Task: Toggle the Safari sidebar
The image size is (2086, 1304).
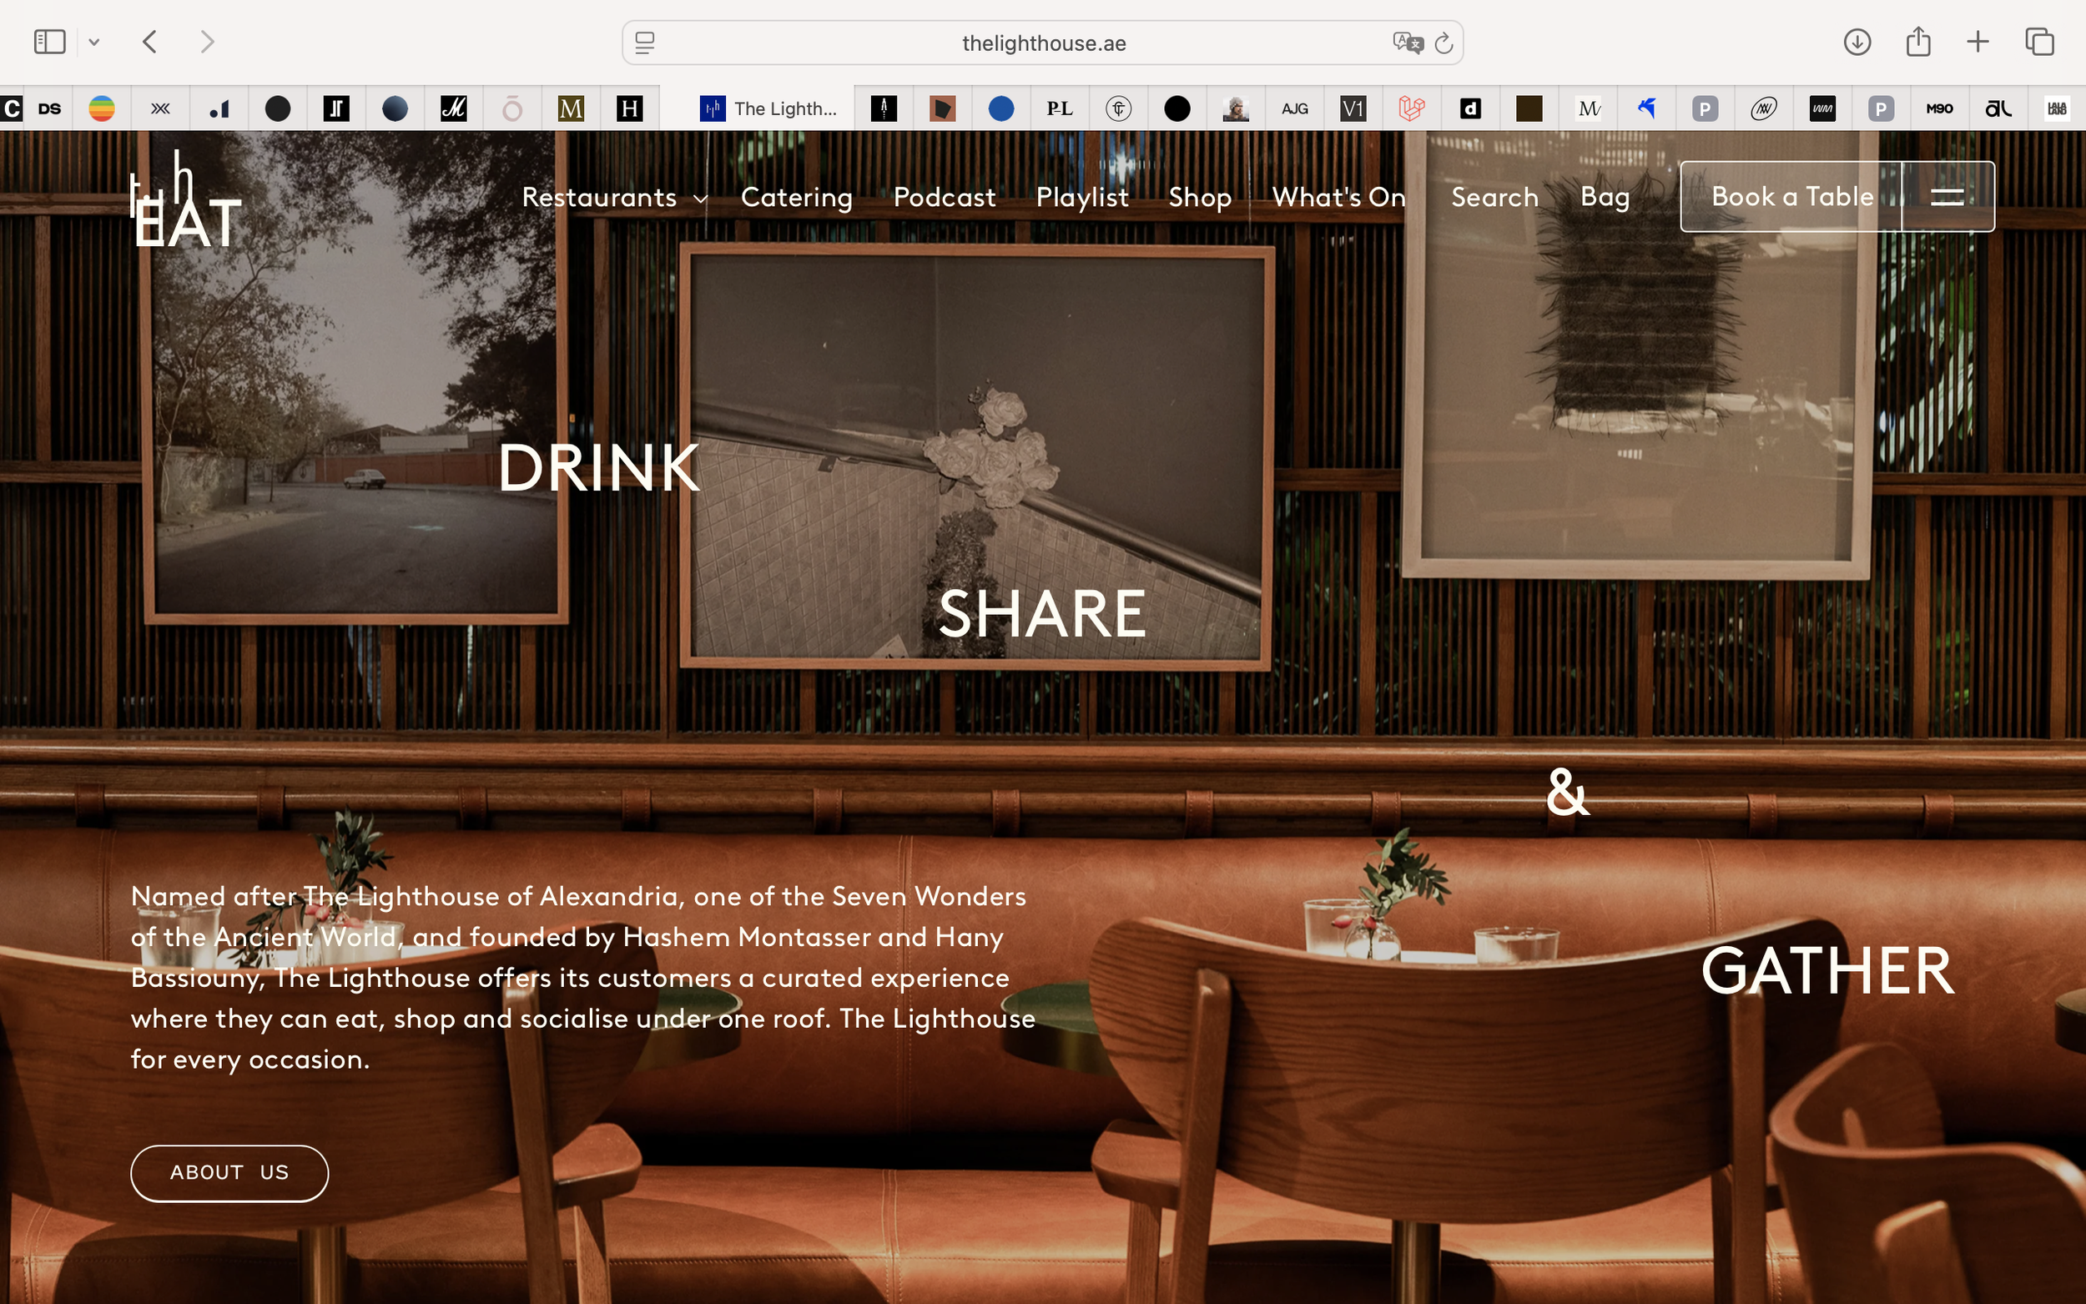Action: (49, 42)
